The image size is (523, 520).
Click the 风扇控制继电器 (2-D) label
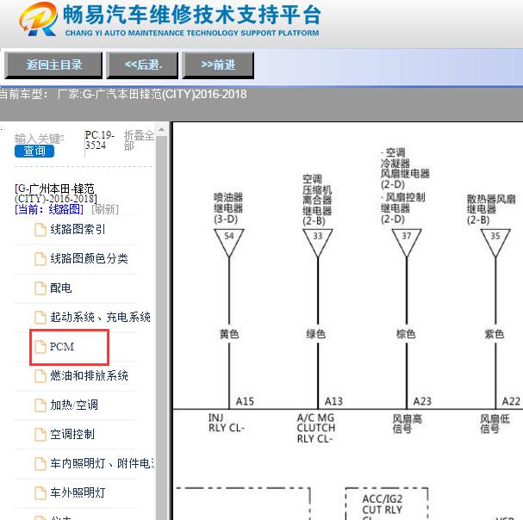(x=403, y=207)
